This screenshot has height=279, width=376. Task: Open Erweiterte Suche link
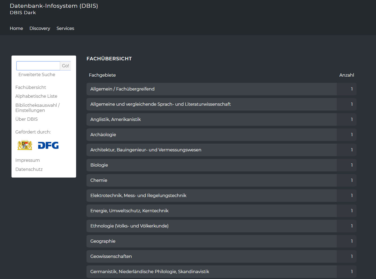pyautogui.click(x=37, y=74)
